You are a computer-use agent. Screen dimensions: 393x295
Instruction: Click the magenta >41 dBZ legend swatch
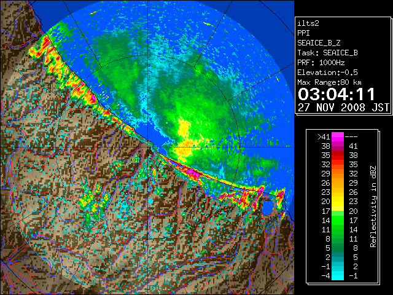click(338, 137)
